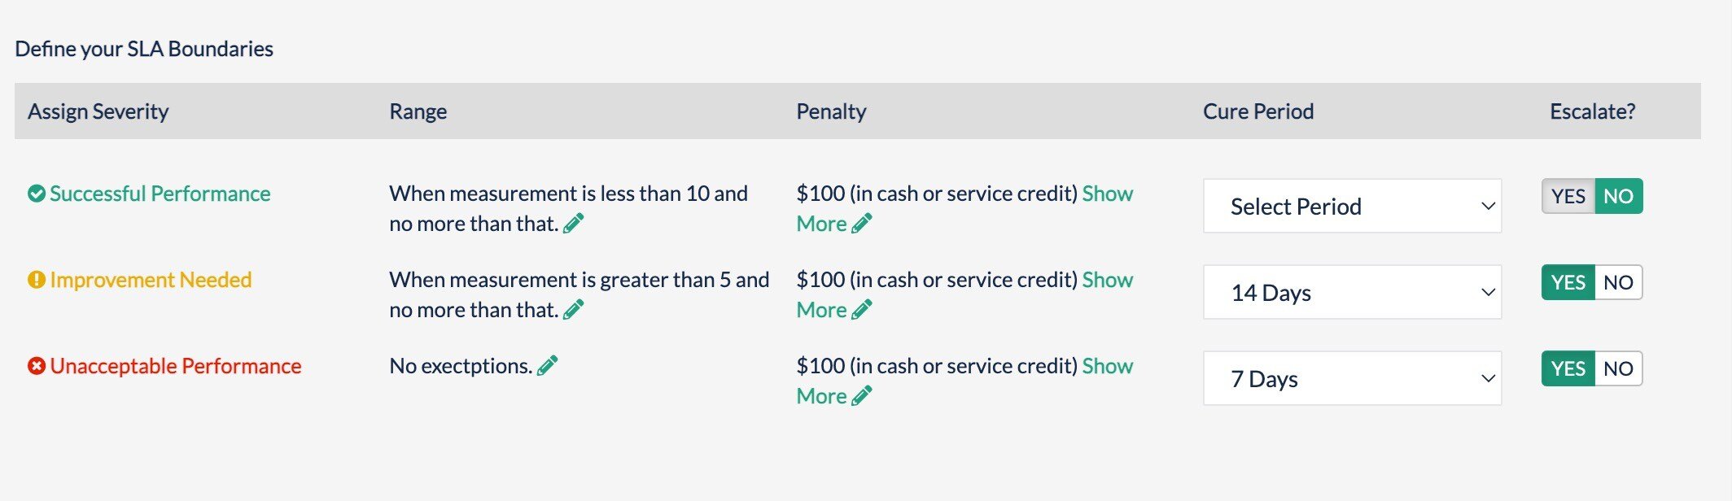Toggle Escalate switch for Improvement Needed
This screenshot has height=501, width=1732.
pyautogui.click(x=1592, y=282)
